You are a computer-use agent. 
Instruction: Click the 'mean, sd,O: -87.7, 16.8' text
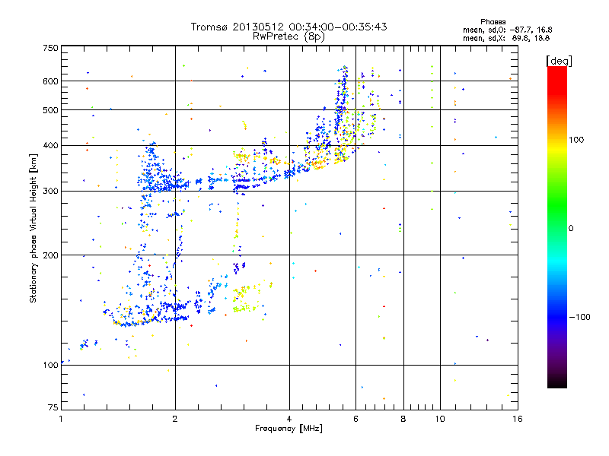pyautogui.click(x=507, y=30)
